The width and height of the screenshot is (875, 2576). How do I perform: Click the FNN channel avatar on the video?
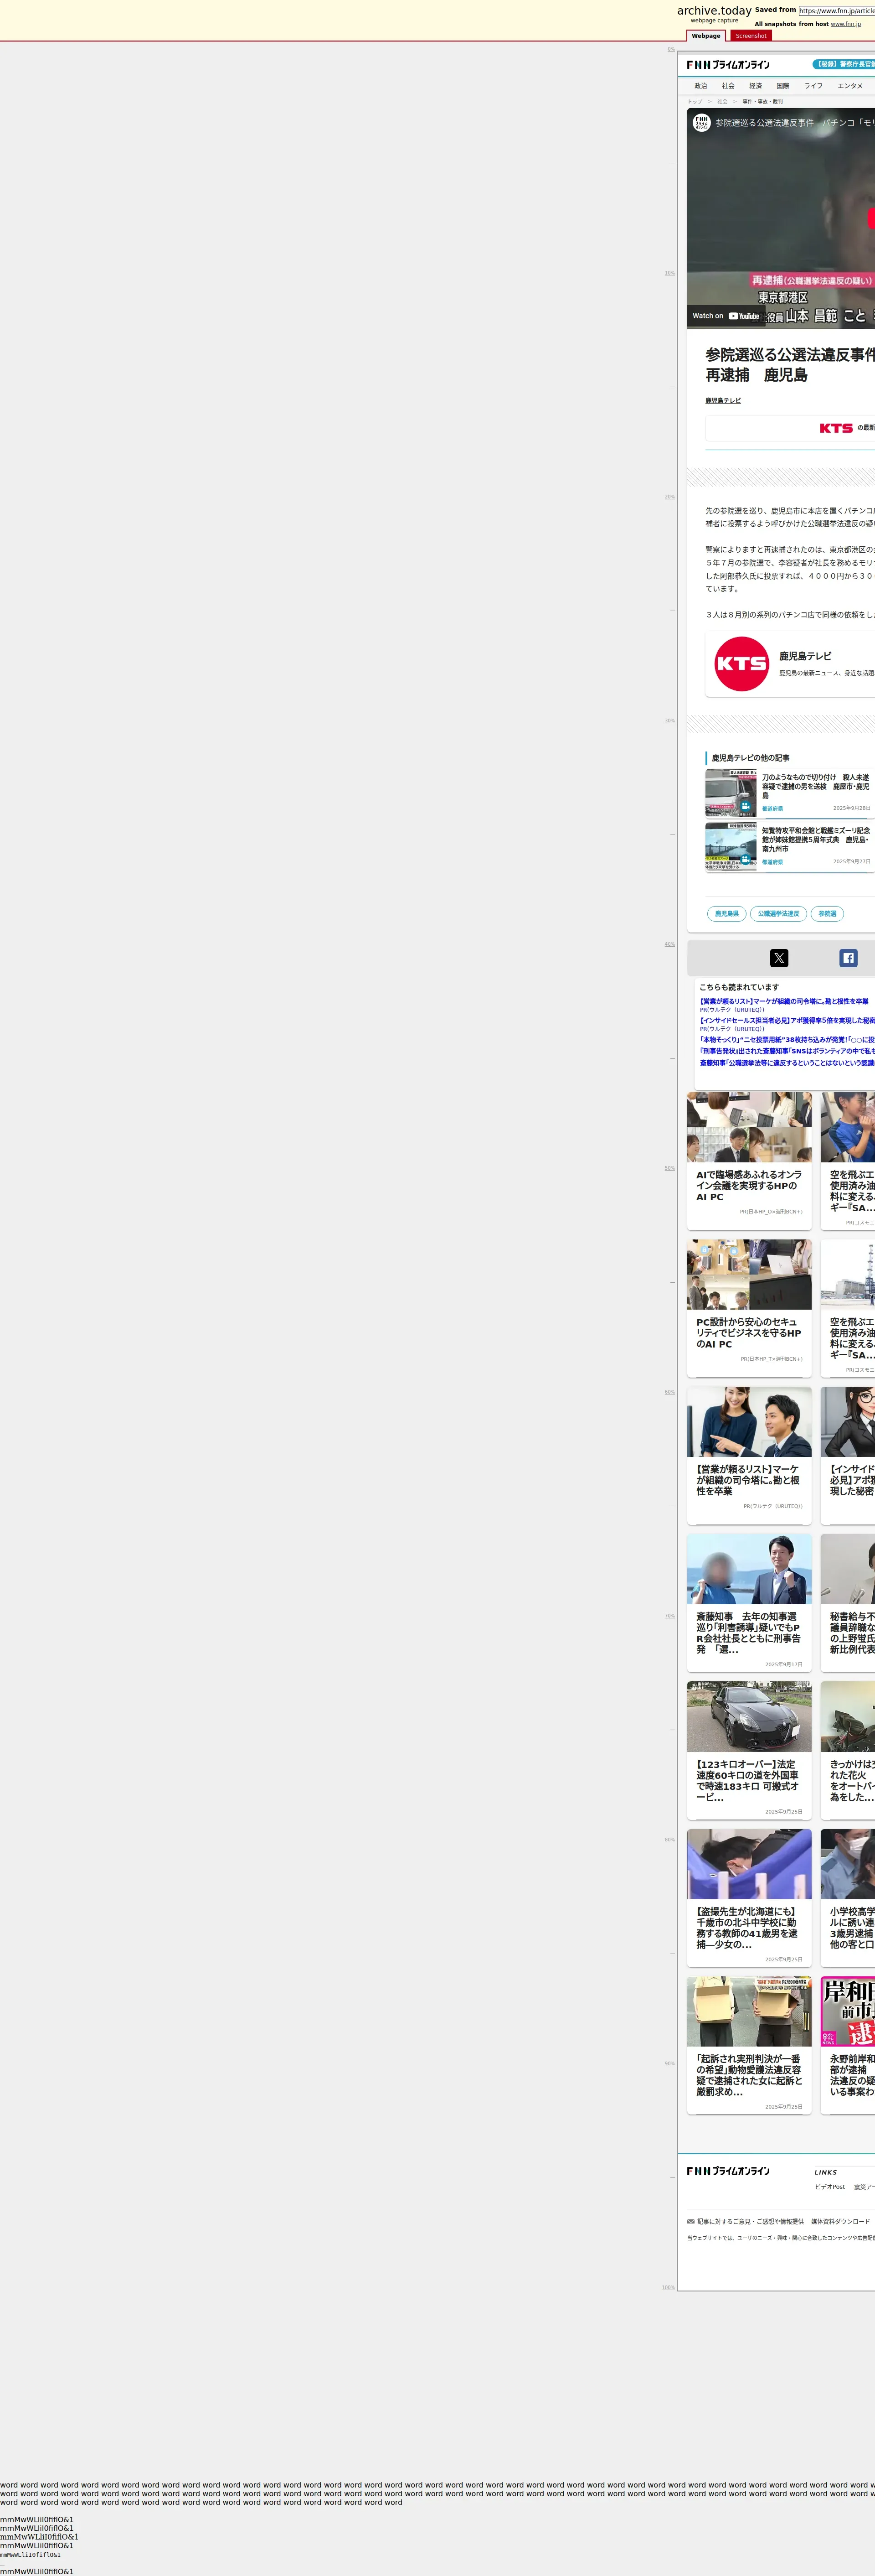click(x=701, y=122)
